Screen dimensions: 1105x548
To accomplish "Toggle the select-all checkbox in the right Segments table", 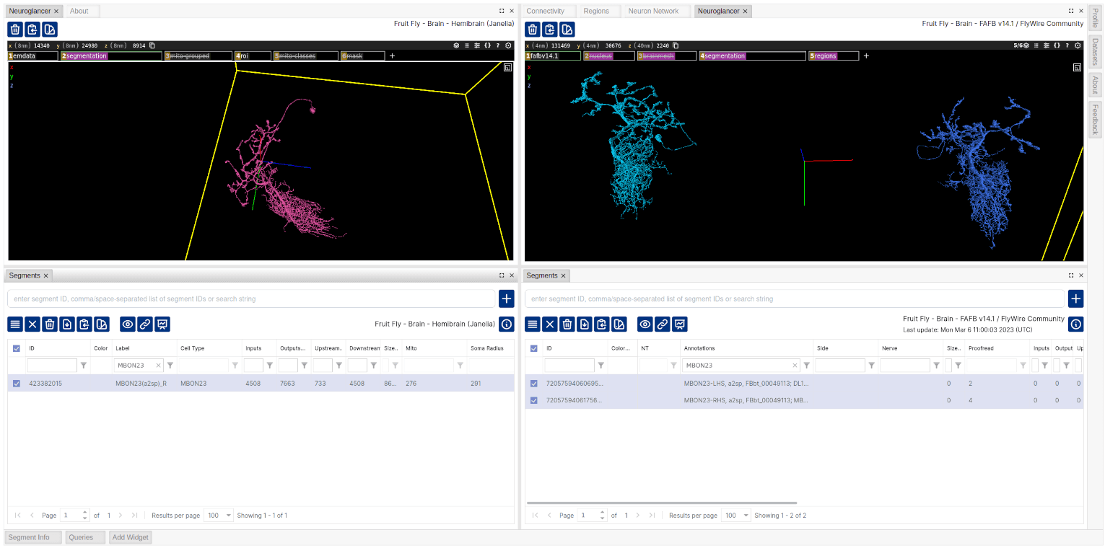I will point(533,348).
